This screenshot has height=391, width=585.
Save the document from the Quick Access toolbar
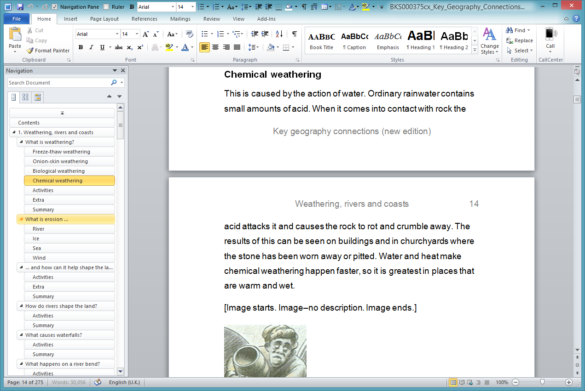point(20,7)
